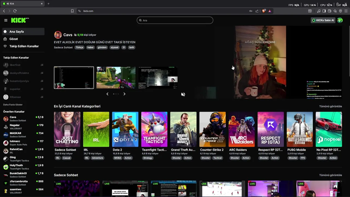Show next featured stream with right arrow

(124, 94)
